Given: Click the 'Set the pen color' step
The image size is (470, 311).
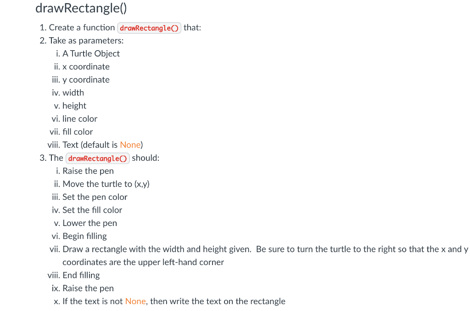Looking at the screenshot, I should 95,197.
